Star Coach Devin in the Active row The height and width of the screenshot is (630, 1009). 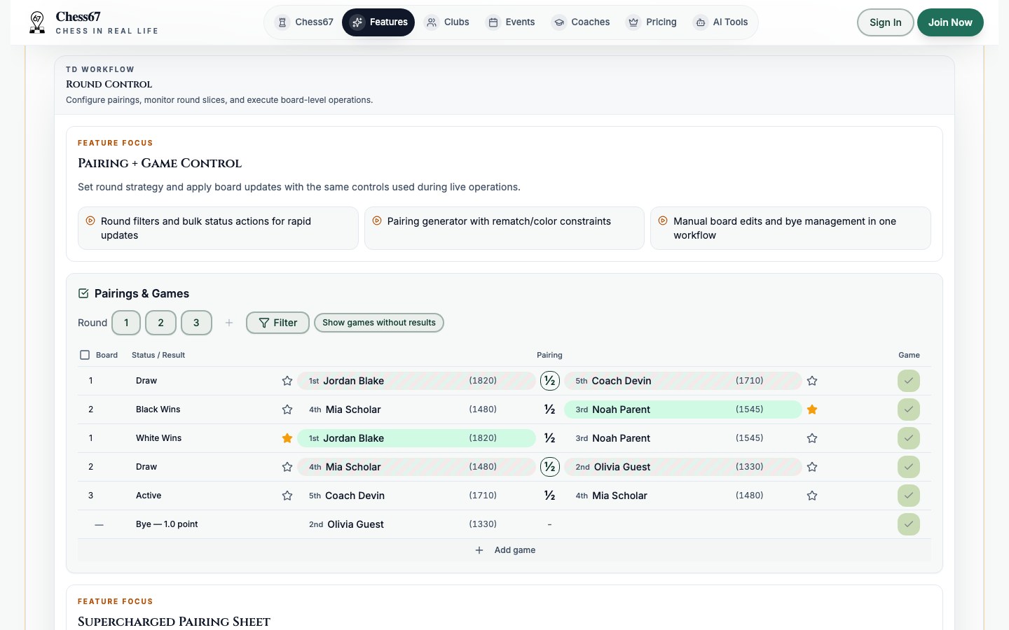tap(287, 496)
